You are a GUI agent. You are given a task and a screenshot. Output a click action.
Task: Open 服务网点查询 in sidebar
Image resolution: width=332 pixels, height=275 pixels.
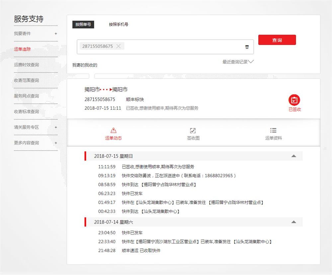click(27, 96)
